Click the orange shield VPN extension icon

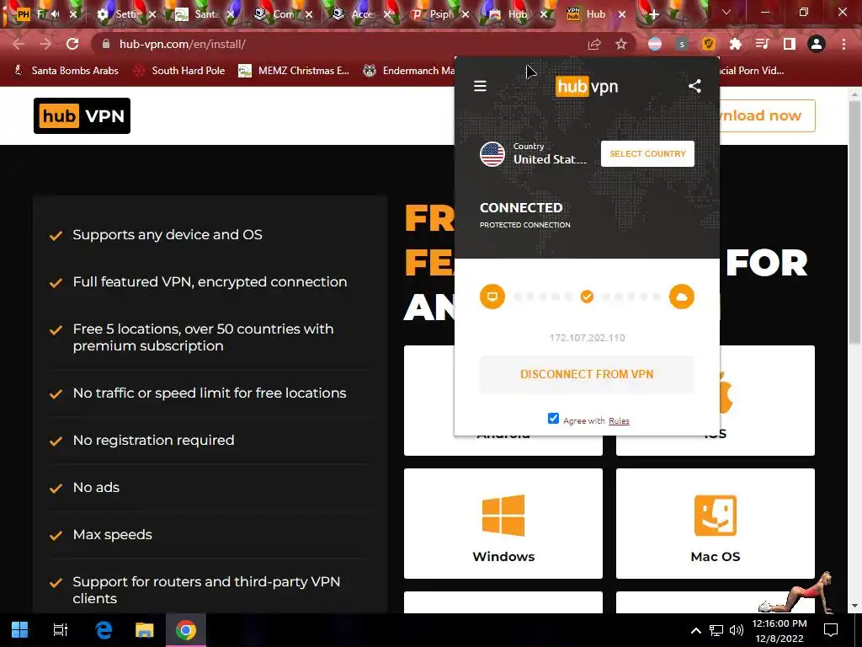pyautogui.click(x=709, y=44)
